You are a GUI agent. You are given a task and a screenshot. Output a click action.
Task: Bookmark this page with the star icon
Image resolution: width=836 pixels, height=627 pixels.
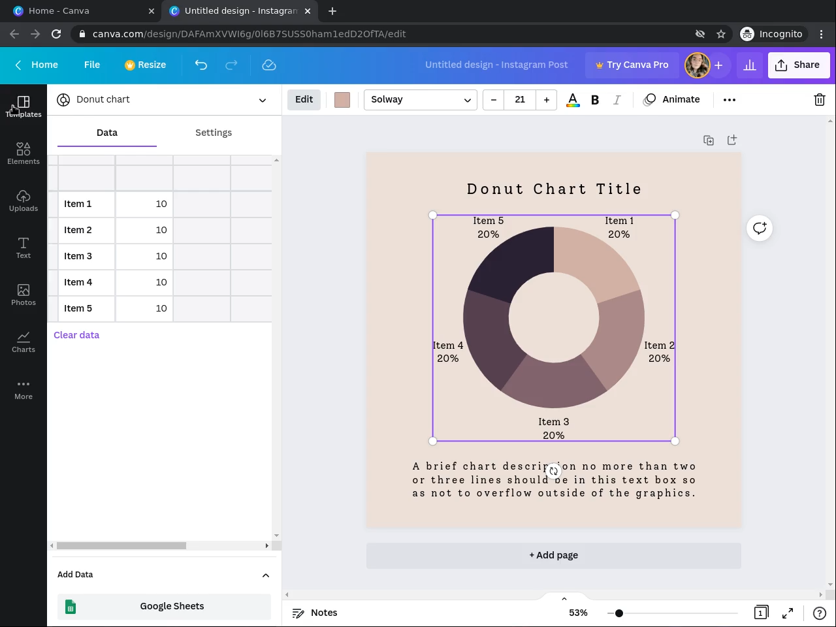pos(721,34)
